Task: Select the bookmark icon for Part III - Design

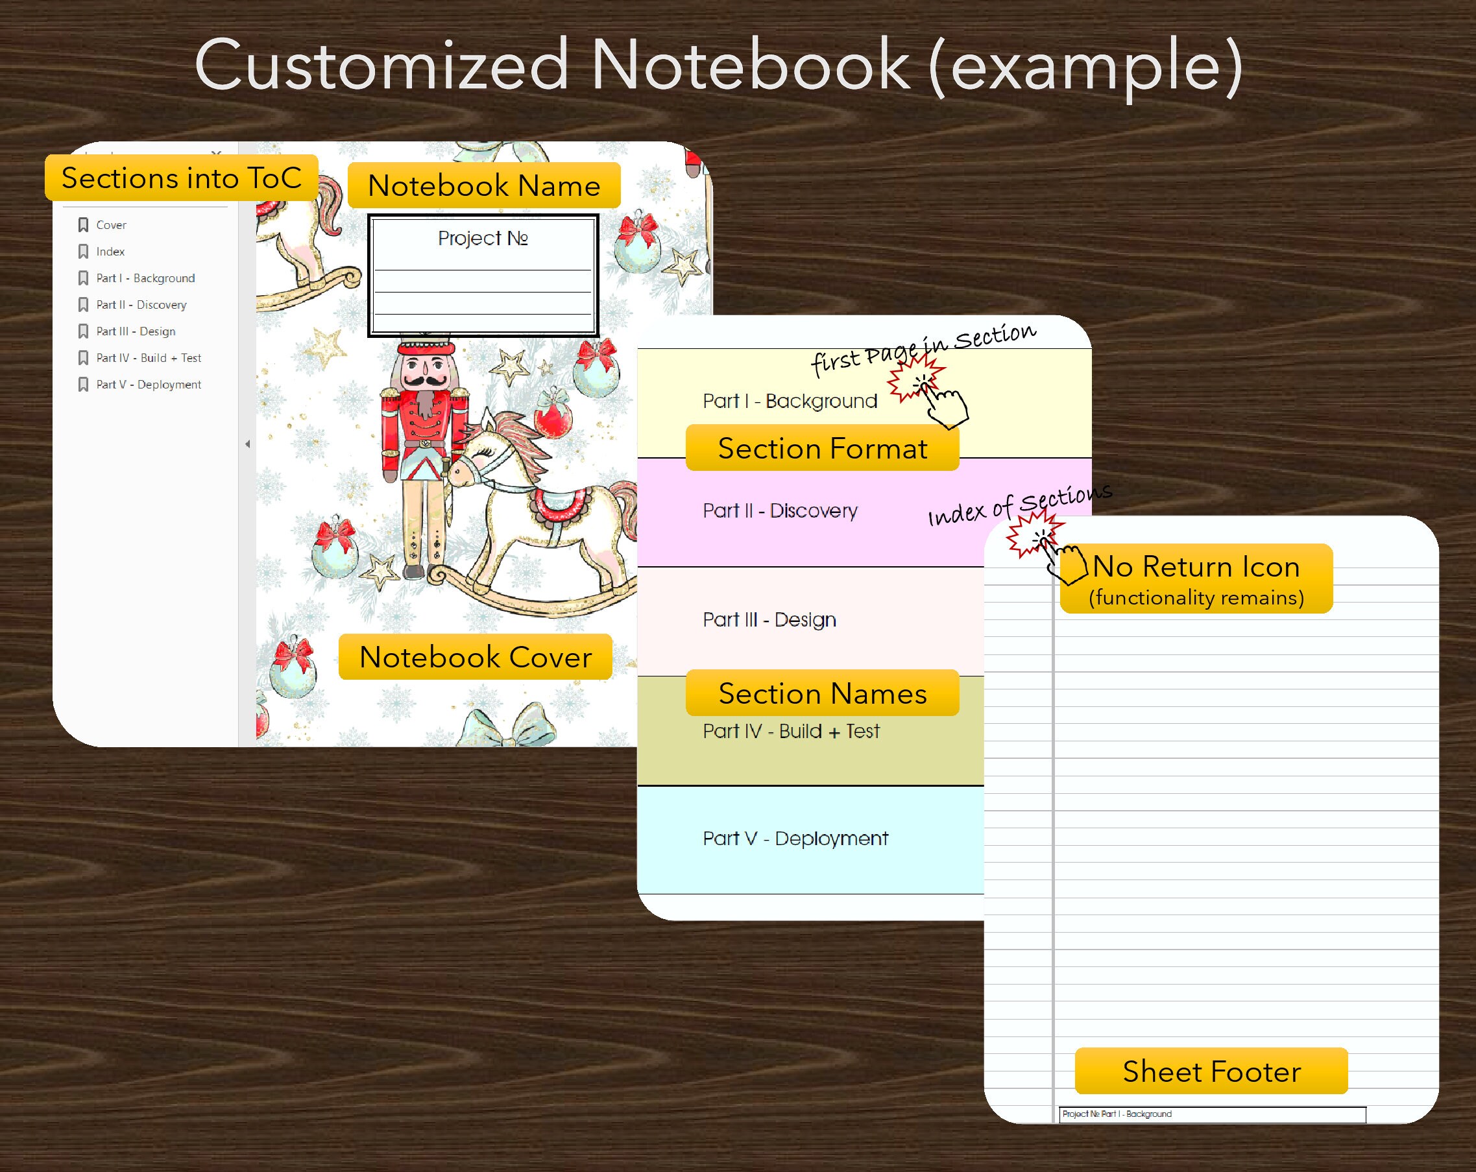Action: [84, 331]
